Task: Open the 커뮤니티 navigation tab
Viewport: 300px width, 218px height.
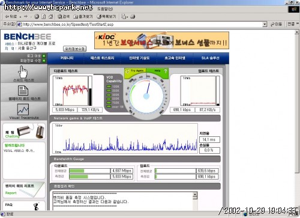Action: point(67,58)
